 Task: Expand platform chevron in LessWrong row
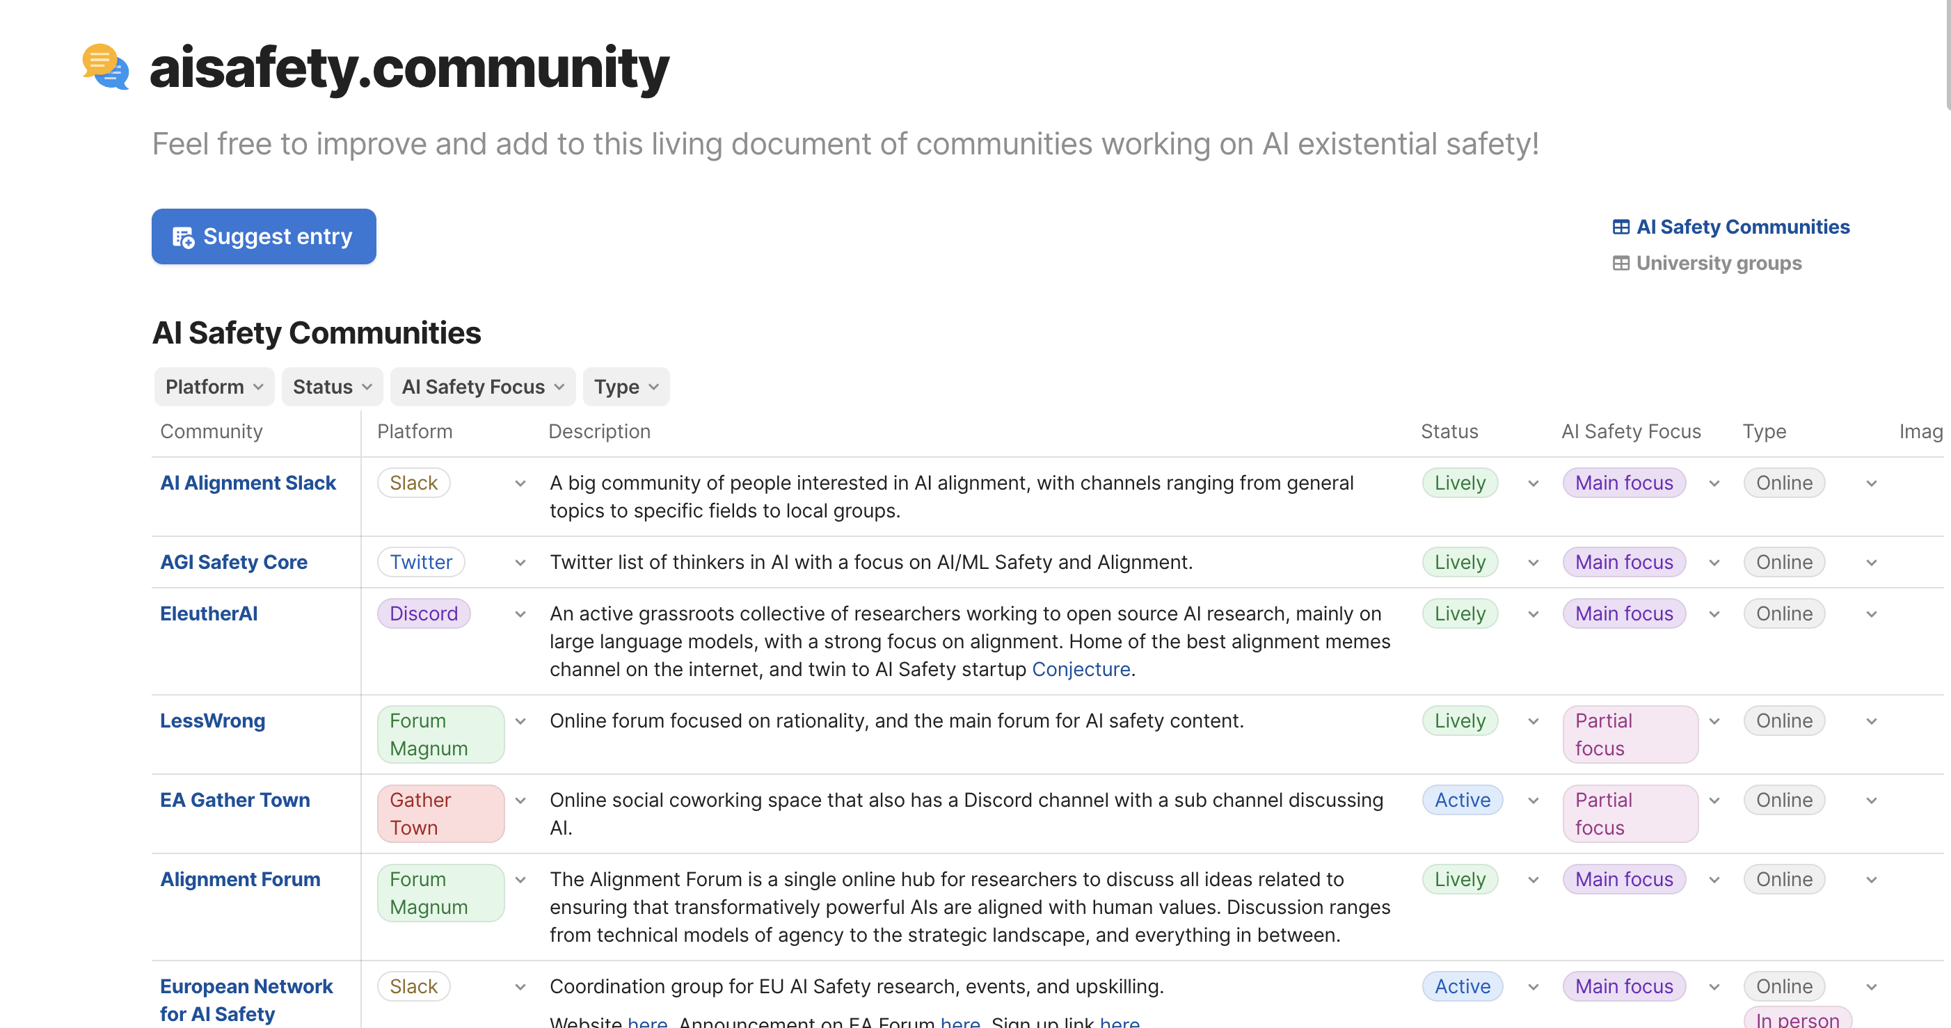[520, 721]
